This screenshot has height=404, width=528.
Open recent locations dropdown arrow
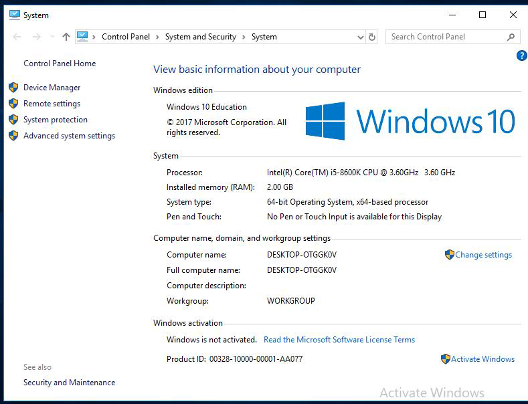[52, 37]
